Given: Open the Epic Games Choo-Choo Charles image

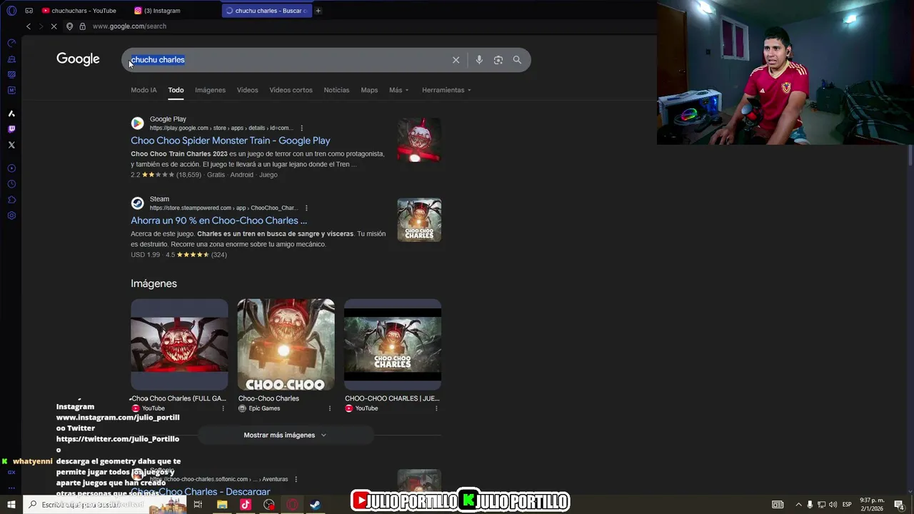Looking at the screenshot, I should coord(286,345).
